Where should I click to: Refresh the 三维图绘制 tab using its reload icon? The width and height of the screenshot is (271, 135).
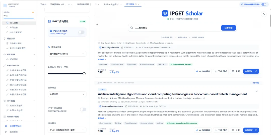(69, 4)
